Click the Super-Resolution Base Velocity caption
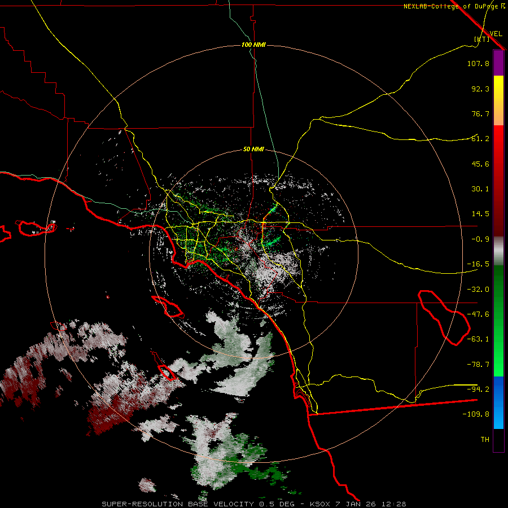 pyautogui.click(x=253, y=504)
